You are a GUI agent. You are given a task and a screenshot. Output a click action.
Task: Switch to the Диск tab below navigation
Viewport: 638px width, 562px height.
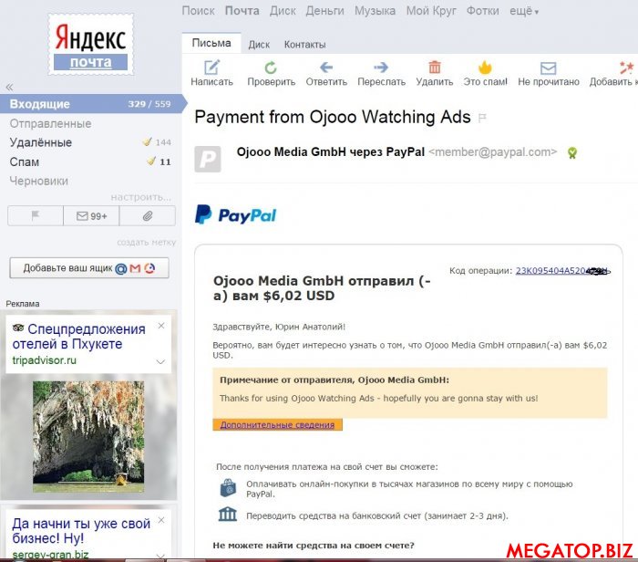click(259, 45)
